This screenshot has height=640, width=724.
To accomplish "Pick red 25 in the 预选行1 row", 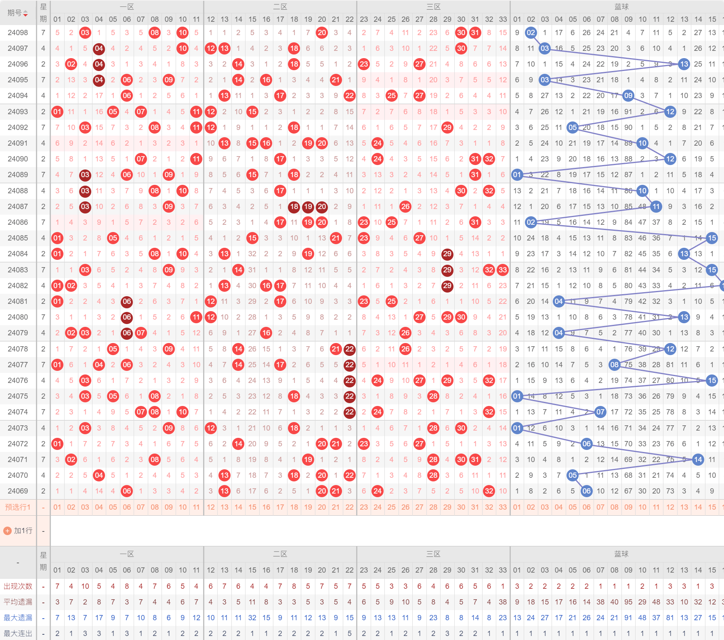I will click(391, 507).
